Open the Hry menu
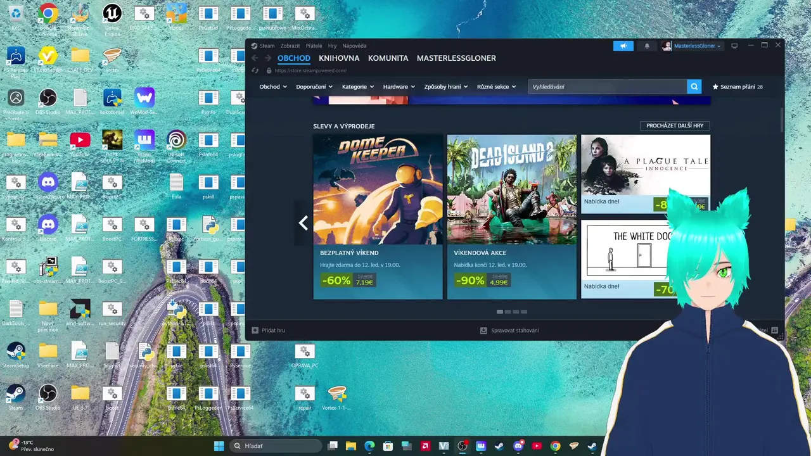The image size is (811, 456). (332, 46)
